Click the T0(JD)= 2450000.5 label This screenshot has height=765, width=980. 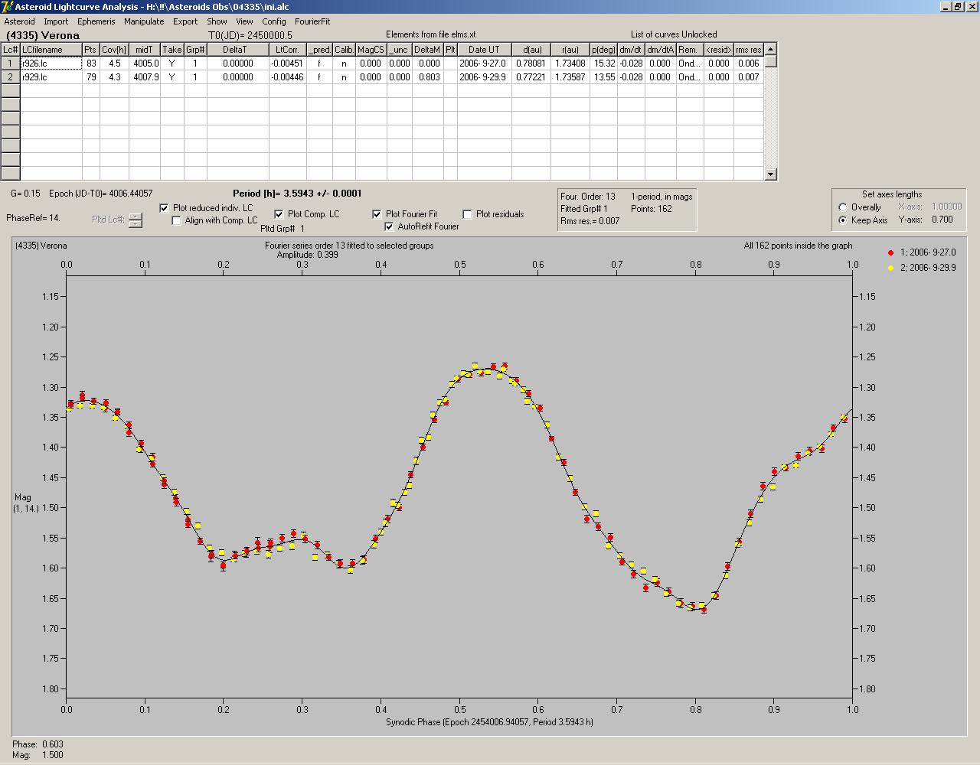click(x=250, y=35)
